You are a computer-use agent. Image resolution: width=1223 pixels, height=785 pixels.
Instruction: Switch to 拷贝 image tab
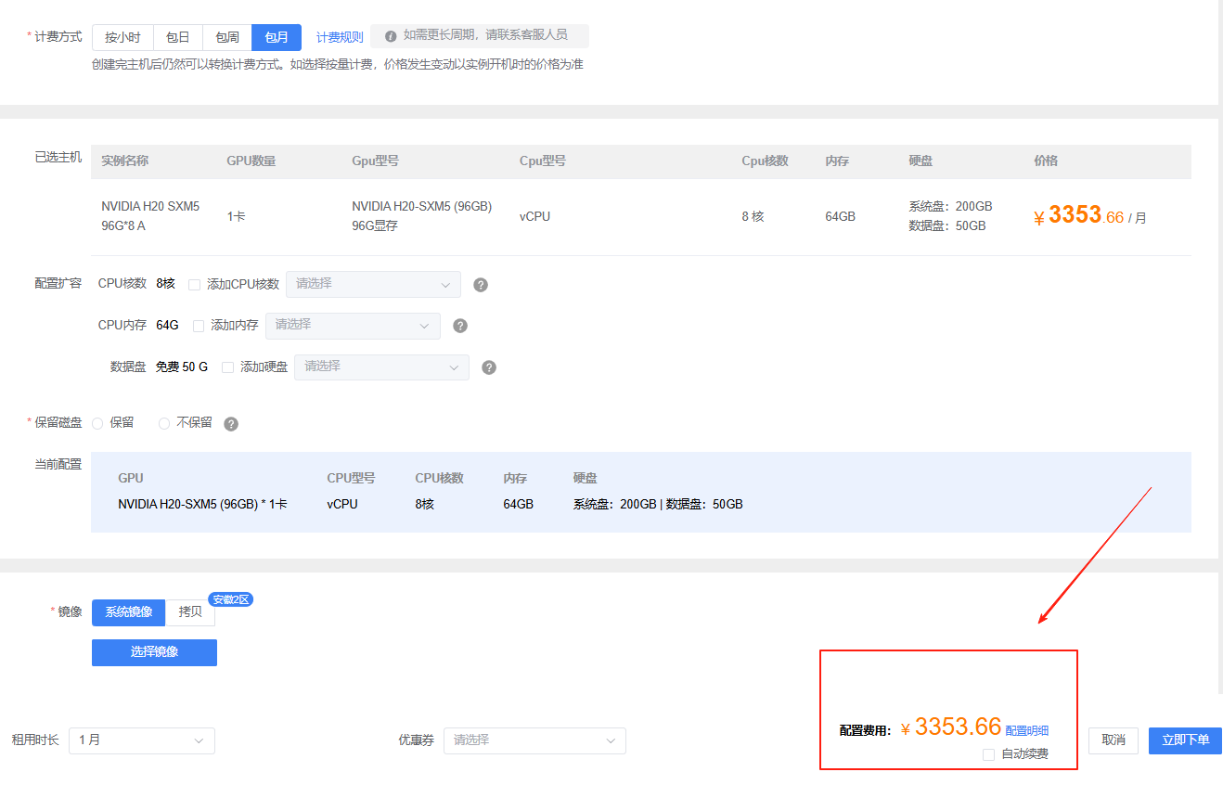pos(190,612)
